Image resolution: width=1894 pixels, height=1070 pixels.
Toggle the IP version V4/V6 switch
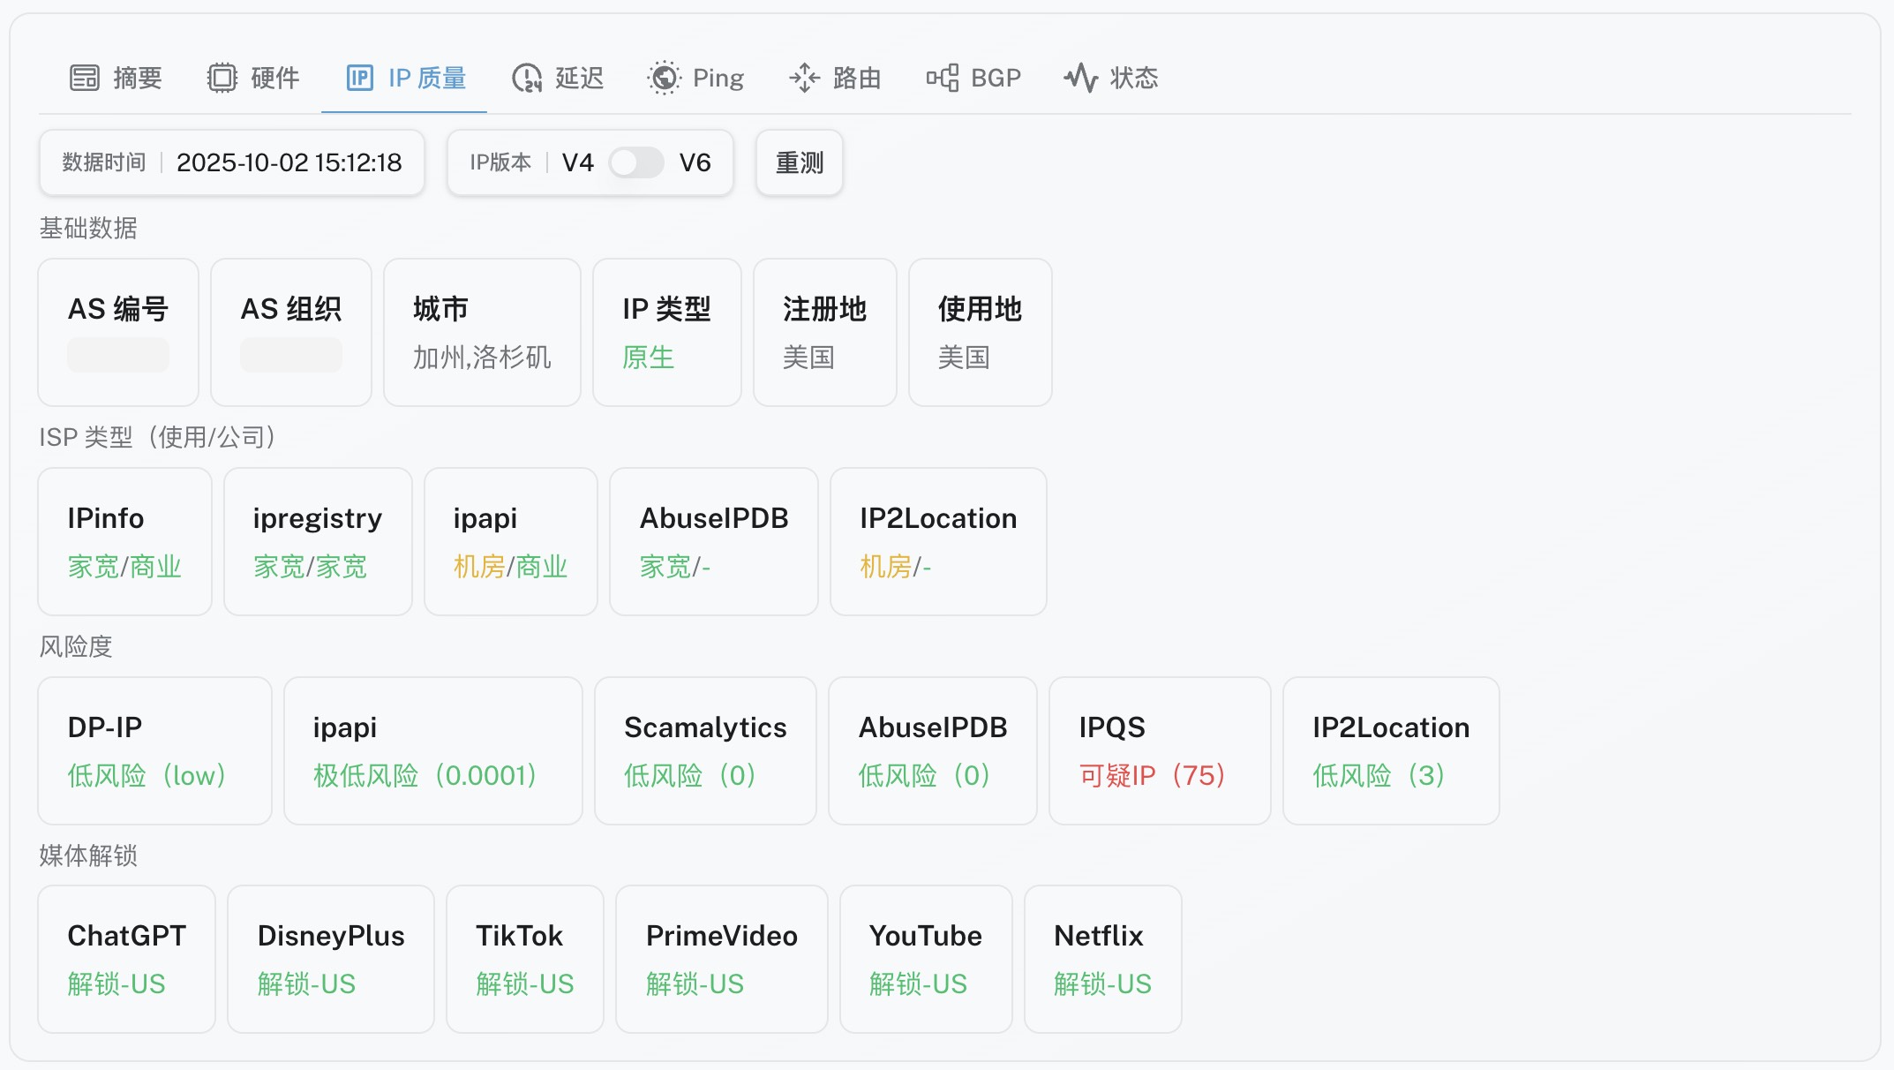[x=635, y=162]
